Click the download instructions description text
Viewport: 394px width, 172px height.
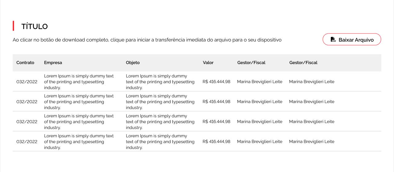pyautogui.click(x=147, y=40)
